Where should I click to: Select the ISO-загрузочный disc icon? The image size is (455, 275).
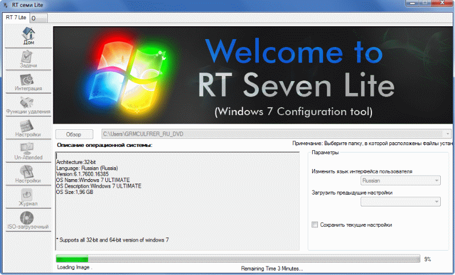(x=28, y=221)
